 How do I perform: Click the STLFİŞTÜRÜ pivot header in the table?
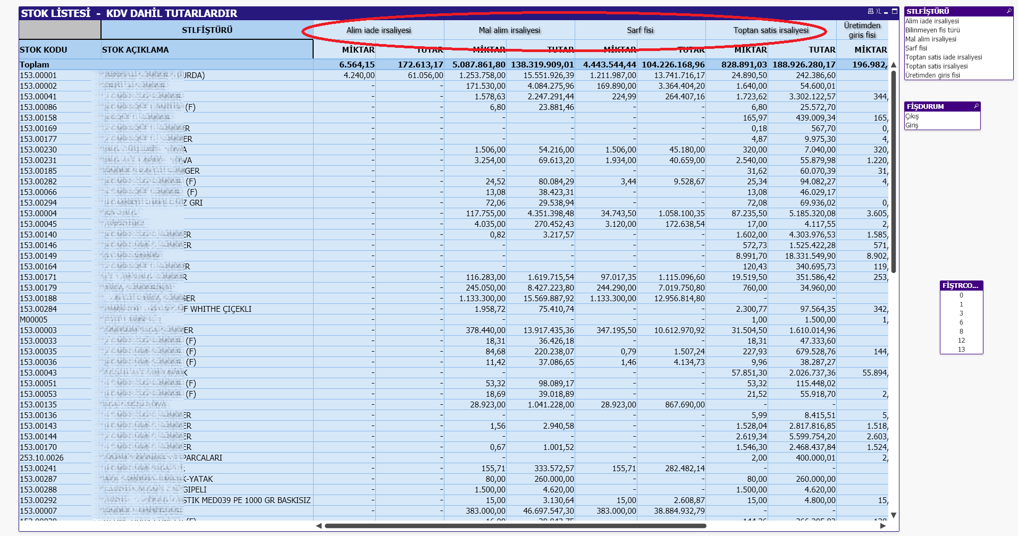click(207, 30)
